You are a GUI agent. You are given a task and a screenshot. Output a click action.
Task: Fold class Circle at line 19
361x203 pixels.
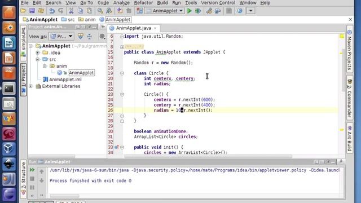122,73
